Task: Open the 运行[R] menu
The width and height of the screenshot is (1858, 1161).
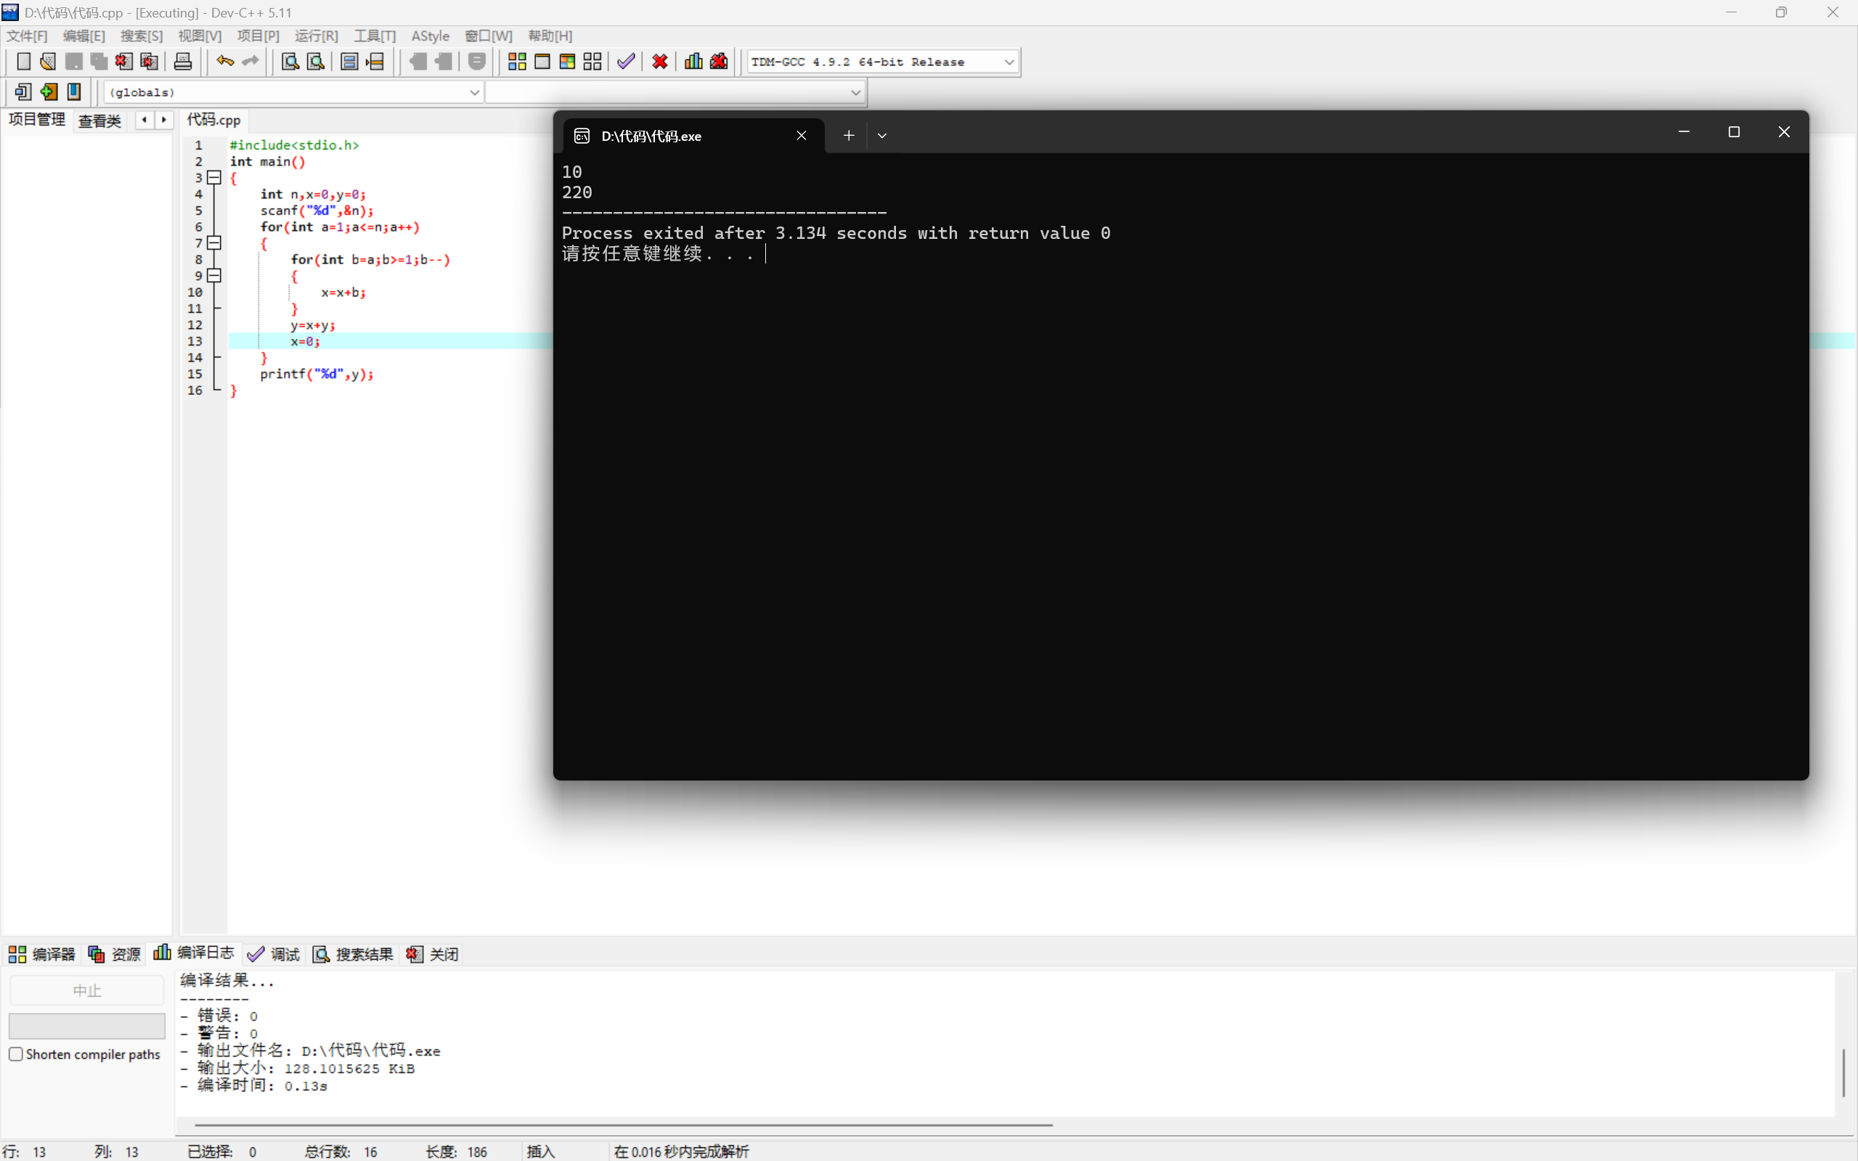Action: pos(316,36)
